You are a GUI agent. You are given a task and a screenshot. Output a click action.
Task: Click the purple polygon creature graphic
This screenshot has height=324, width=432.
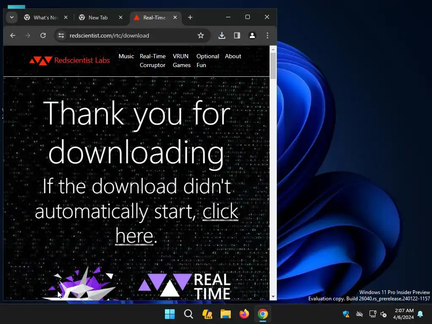[x=79, y=284]
